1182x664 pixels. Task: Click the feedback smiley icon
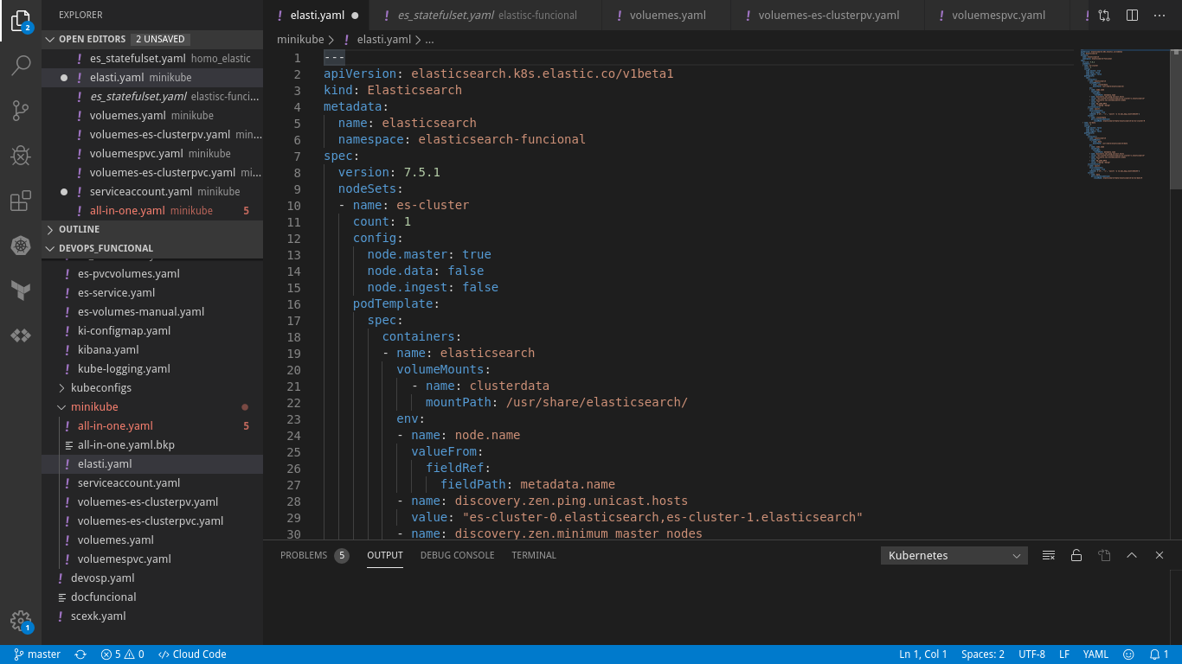(1128, 654)
